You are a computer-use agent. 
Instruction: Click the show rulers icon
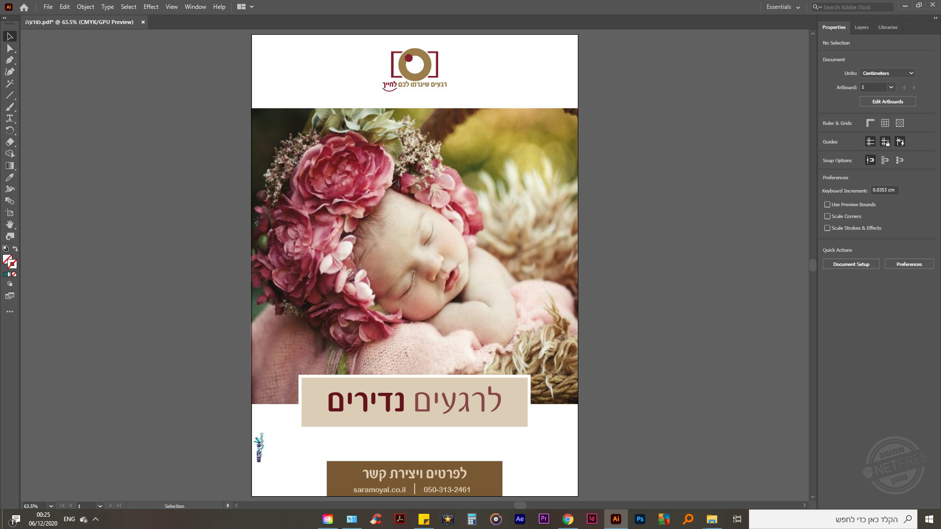coord(870,123)
